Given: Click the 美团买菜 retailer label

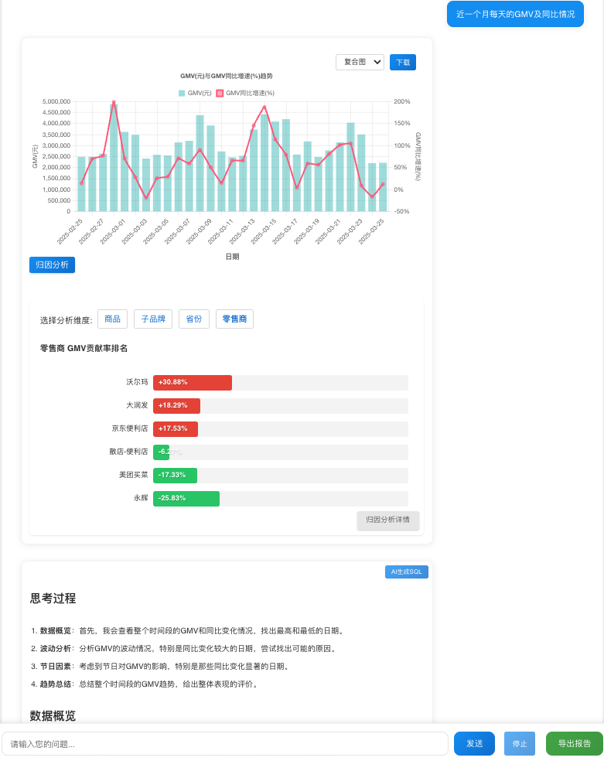Looking at the screenshot, I should [134, 476].
